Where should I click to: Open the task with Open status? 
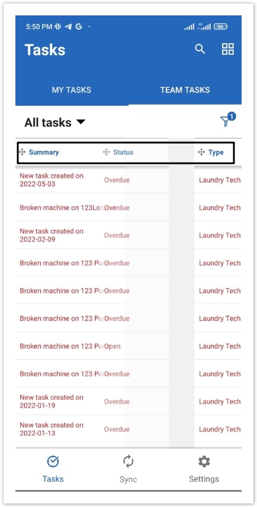point(128,346)
